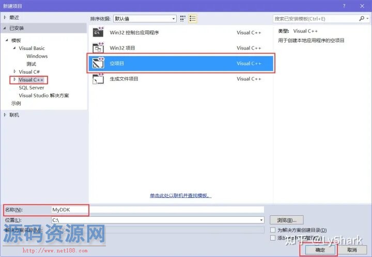This screenshot has height=257, width=372.
Task: Expand the 联机 section
Action: point(5,115)
